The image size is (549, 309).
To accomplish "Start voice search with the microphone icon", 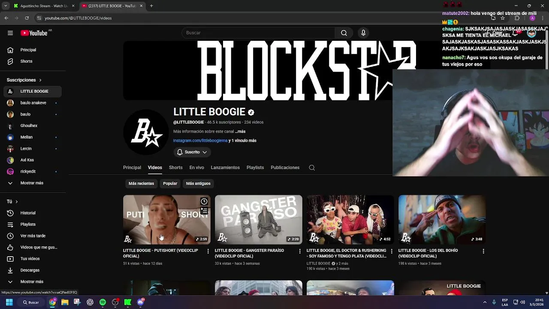I will pyautogui.click(x=363, y=33).
